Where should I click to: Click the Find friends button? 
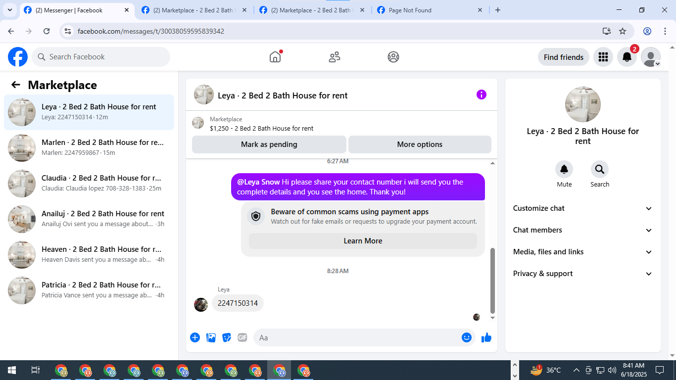(564, 57)
